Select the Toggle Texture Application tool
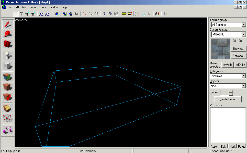247x153 pixels. (8, 77)
